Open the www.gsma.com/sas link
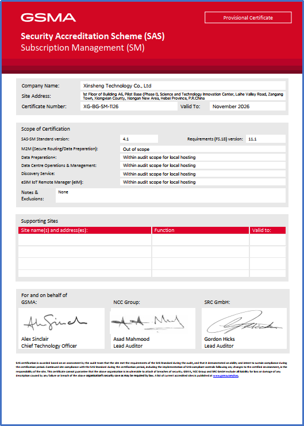This screenshot has height=426, width=304. (226, 376)
